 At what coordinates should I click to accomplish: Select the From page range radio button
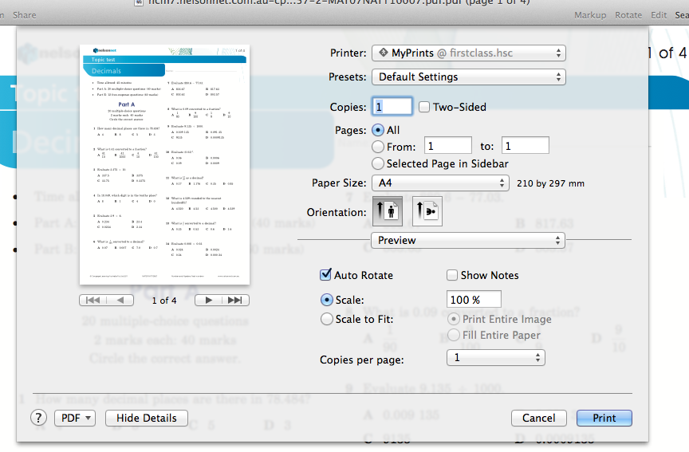(x=377, y=146)
